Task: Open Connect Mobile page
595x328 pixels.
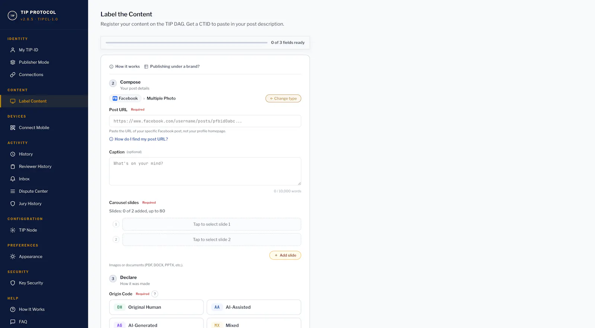Action: point(44,128)
